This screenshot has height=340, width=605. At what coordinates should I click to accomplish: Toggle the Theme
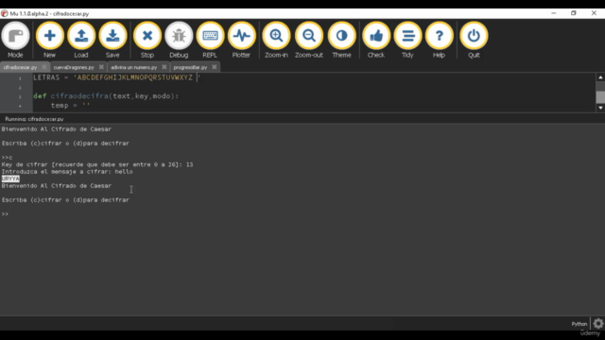click(342, 40)
